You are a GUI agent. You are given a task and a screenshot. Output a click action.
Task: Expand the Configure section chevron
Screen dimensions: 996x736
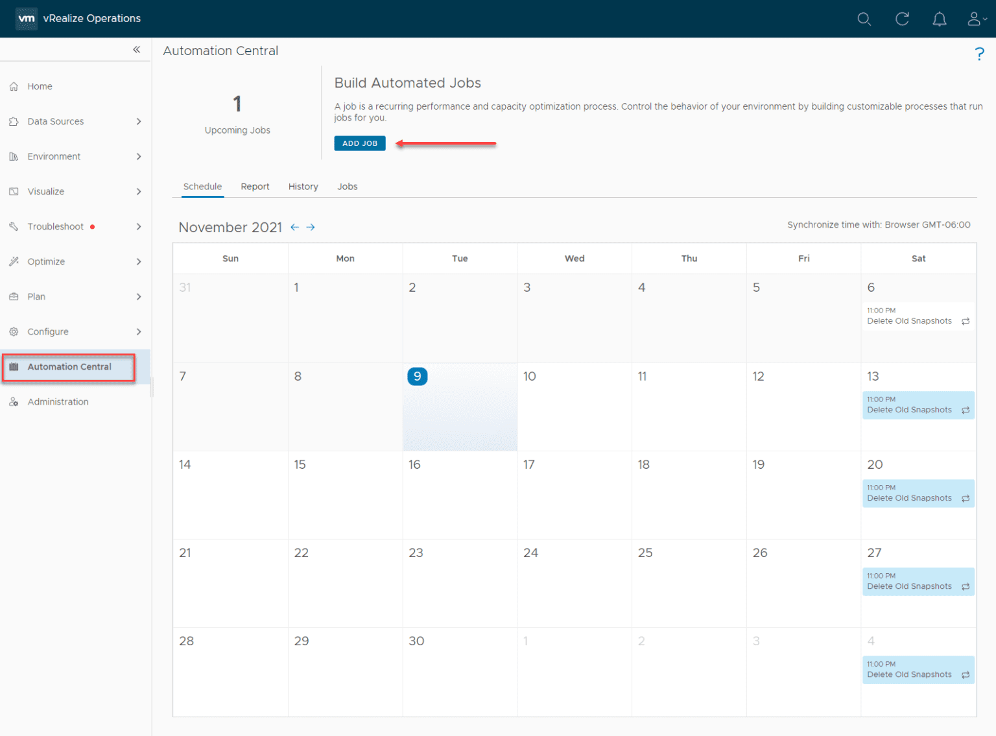click(138, 331)
